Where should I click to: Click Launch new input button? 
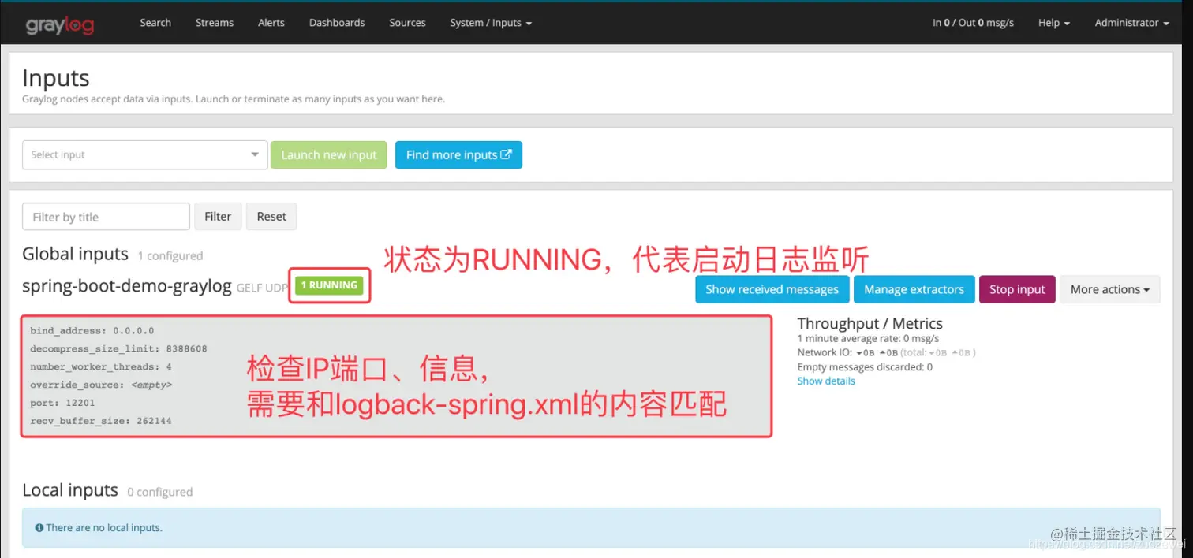tap(329, 154)
